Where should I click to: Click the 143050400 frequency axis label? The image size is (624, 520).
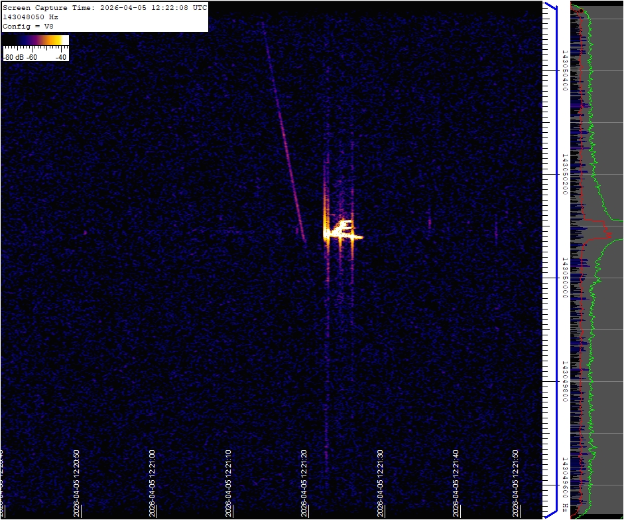point(565,70)
